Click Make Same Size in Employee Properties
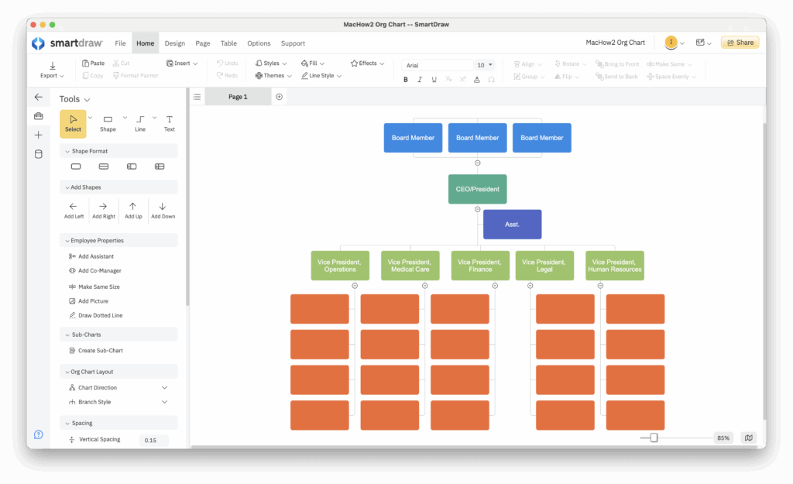Viewport: 793px width, 484px height. pyautogui.click(x=94, y=287)
